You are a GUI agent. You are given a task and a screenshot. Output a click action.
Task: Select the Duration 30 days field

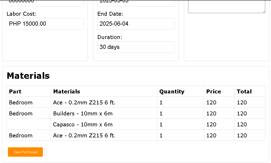coord(136,47)
